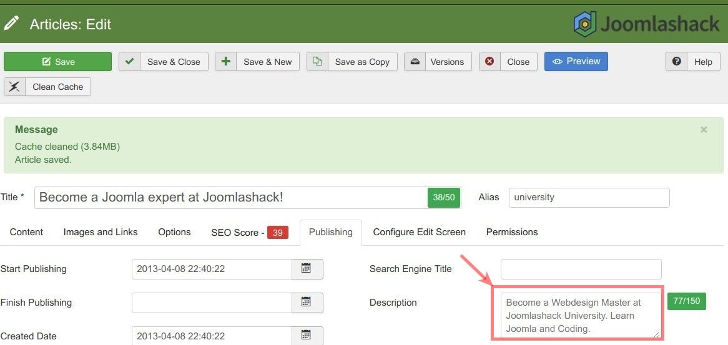Click the 'Article saved.' message text
This screenshot has width=728, height=345.
coord(43,160)
